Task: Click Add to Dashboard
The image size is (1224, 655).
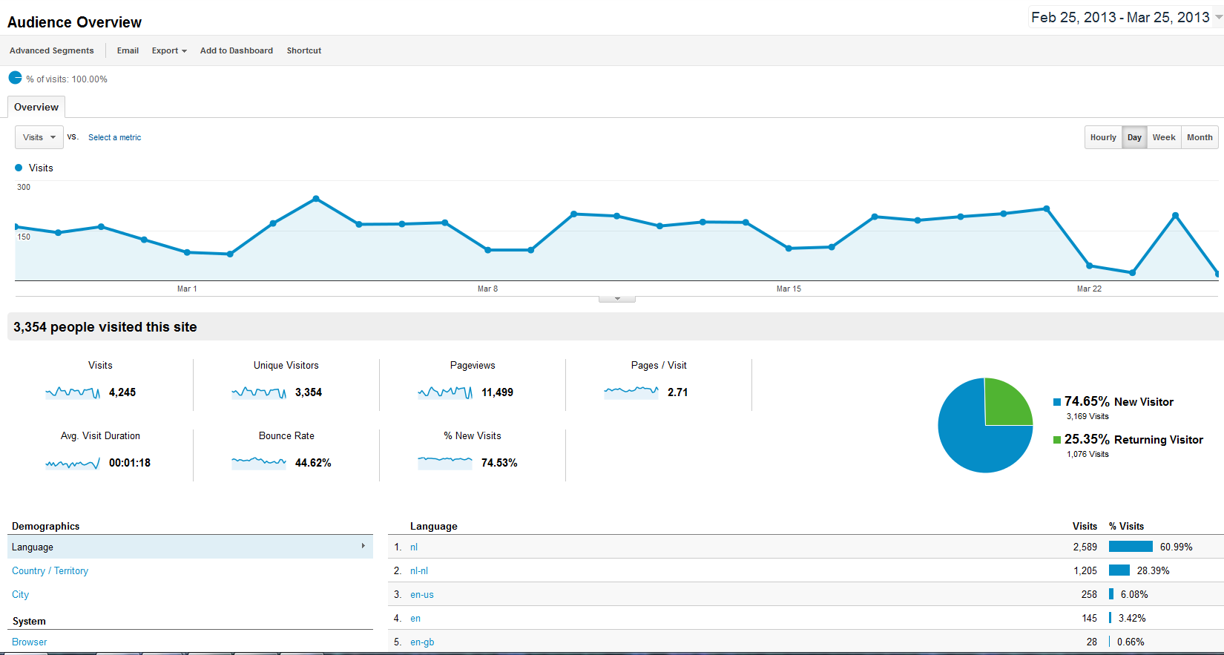Action: click(237, 50)
